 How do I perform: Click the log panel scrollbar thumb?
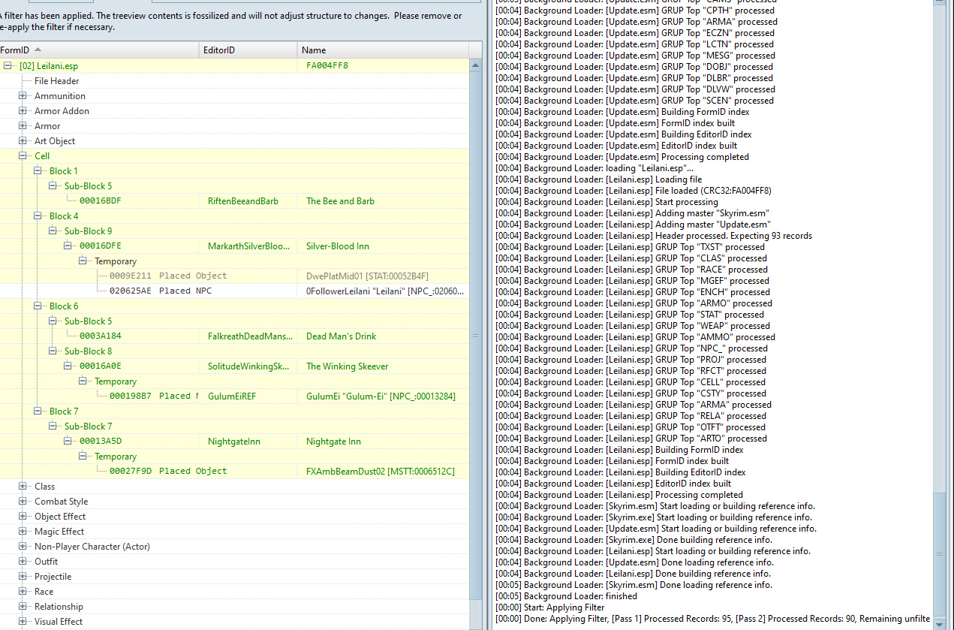click(939, 554)
